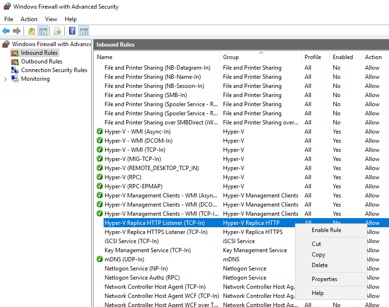Click the Back arrow in the toolbar
Image resolution: width=389 pixels, height=307 pixels.
(x=6, y=31)
